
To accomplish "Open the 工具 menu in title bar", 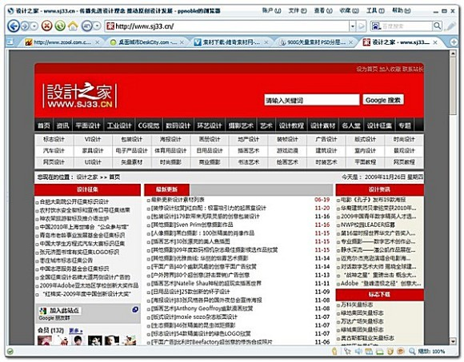I will [375, 10].
